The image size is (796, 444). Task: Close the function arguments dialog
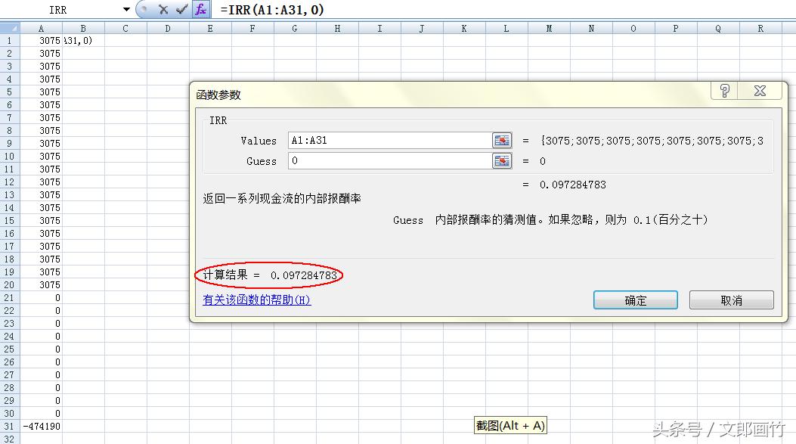(760, 92)
